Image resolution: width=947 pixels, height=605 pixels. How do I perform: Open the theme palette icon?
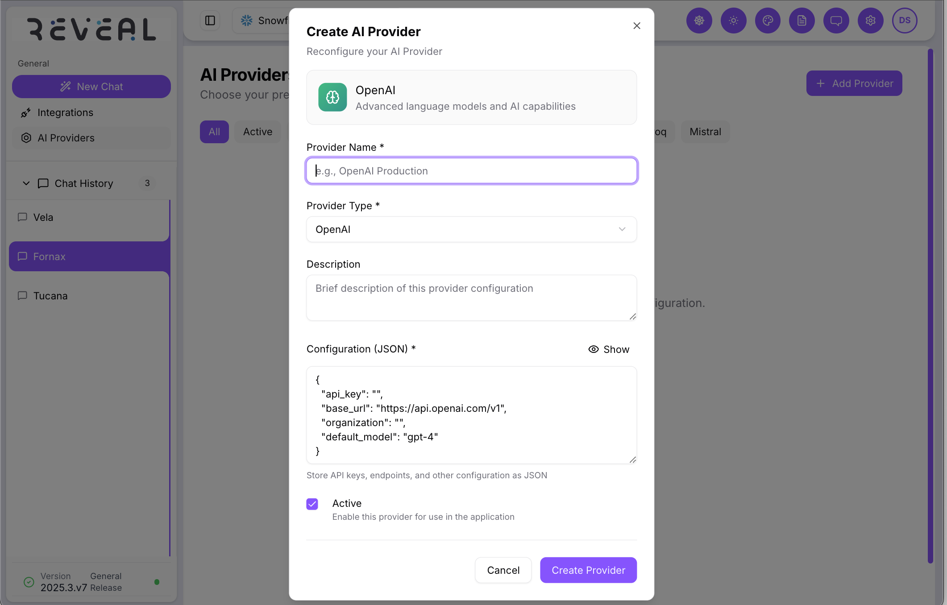coord(768,21)
